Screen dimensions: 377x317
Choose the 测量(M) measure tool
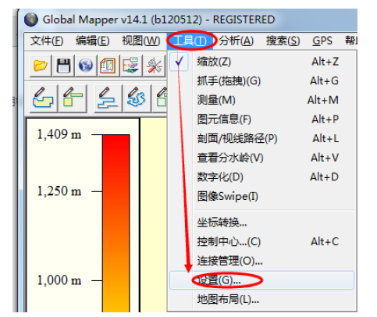261,100
